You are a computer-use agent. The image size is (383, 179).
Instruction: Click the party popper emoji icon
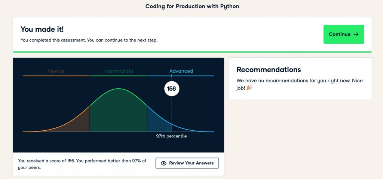point(249,88)
